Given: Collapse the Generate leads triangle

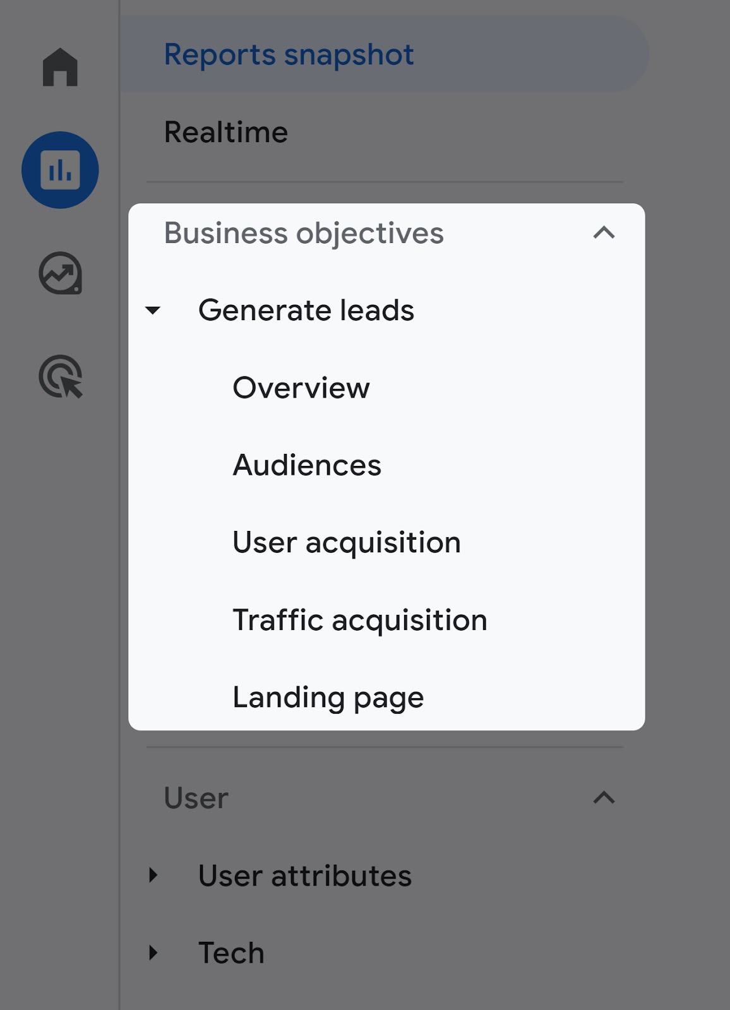Looking at the screenshot, I should 153,311.
